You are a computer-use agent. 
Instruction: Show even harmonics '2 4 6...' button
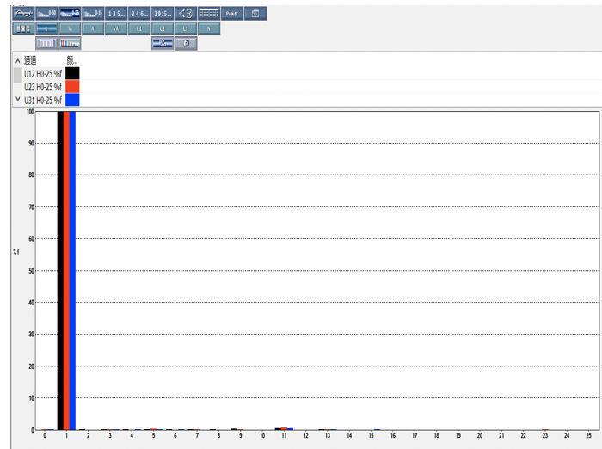[x=139, y=14]
